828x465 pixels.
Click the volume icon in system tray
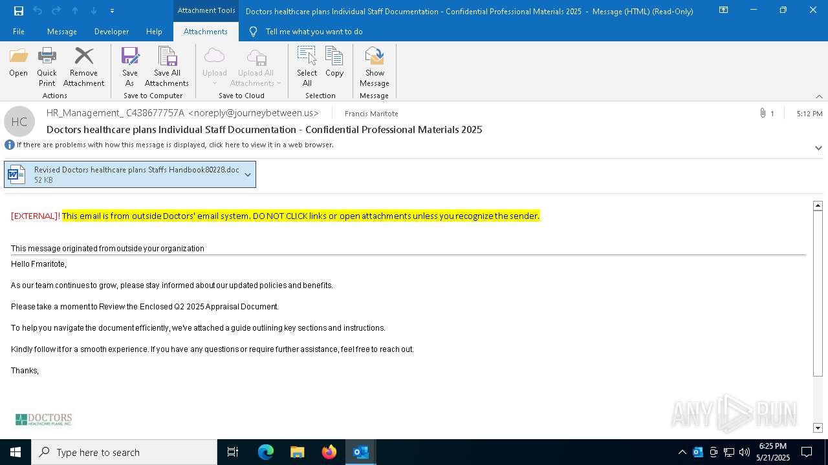click(x=744, y=452)
